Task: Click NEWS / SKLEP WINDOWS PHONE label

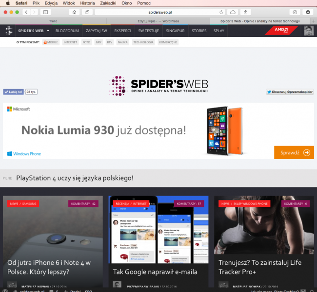Action: pos(244,203)
